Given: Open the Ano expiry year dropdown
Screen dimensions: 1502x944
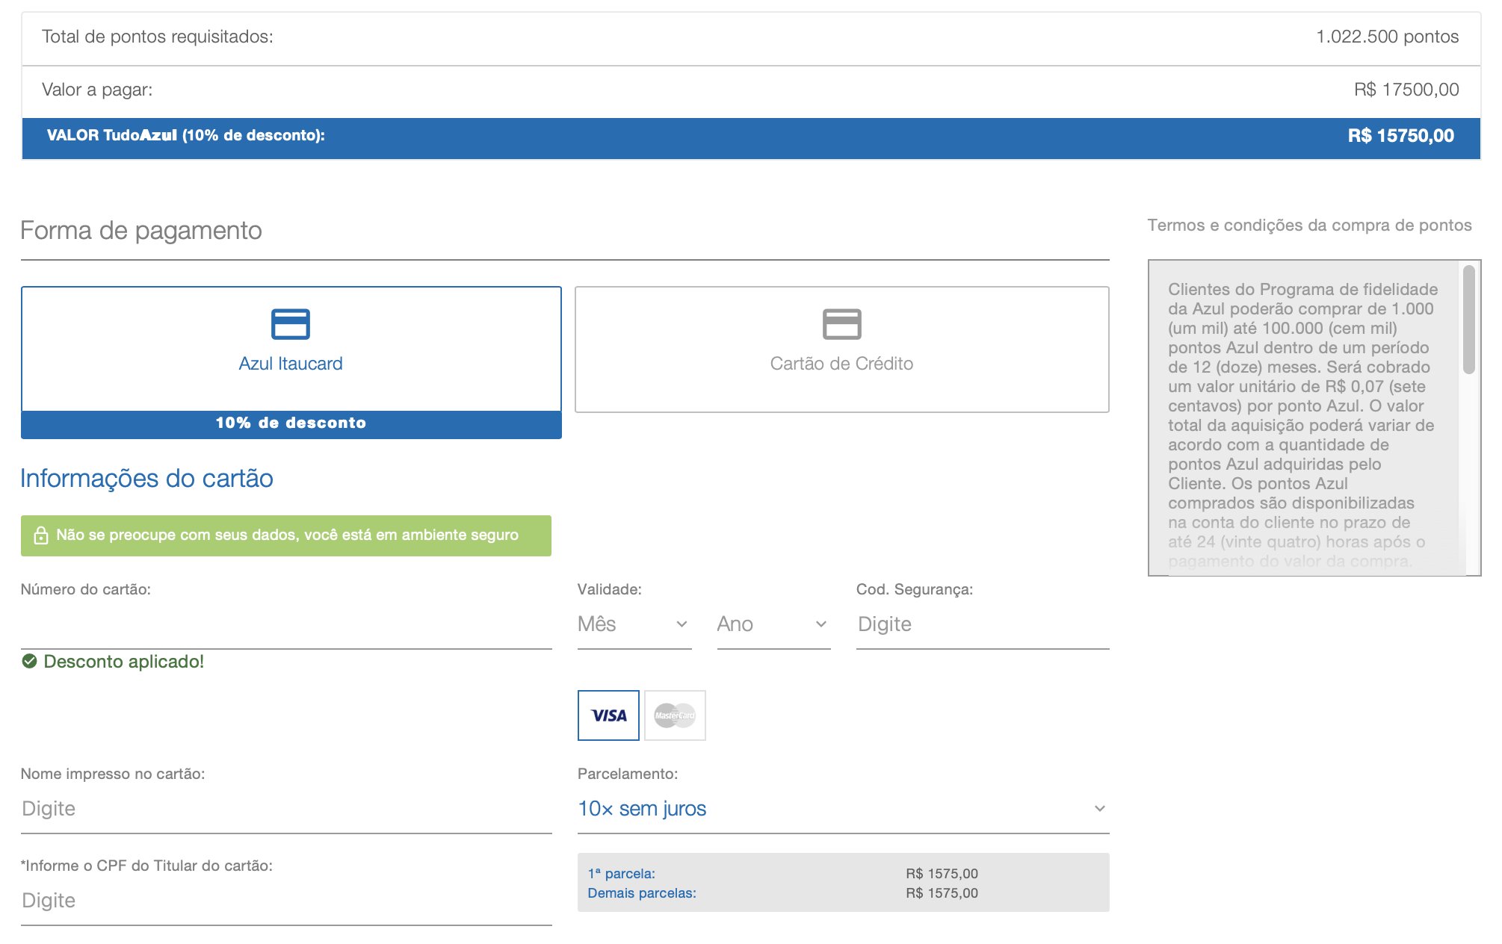Looking at the screenshot, I should click(x=773, y=624).
